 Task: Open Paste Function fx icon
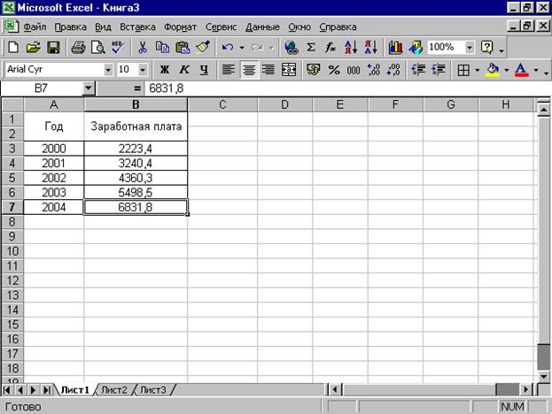330,47
